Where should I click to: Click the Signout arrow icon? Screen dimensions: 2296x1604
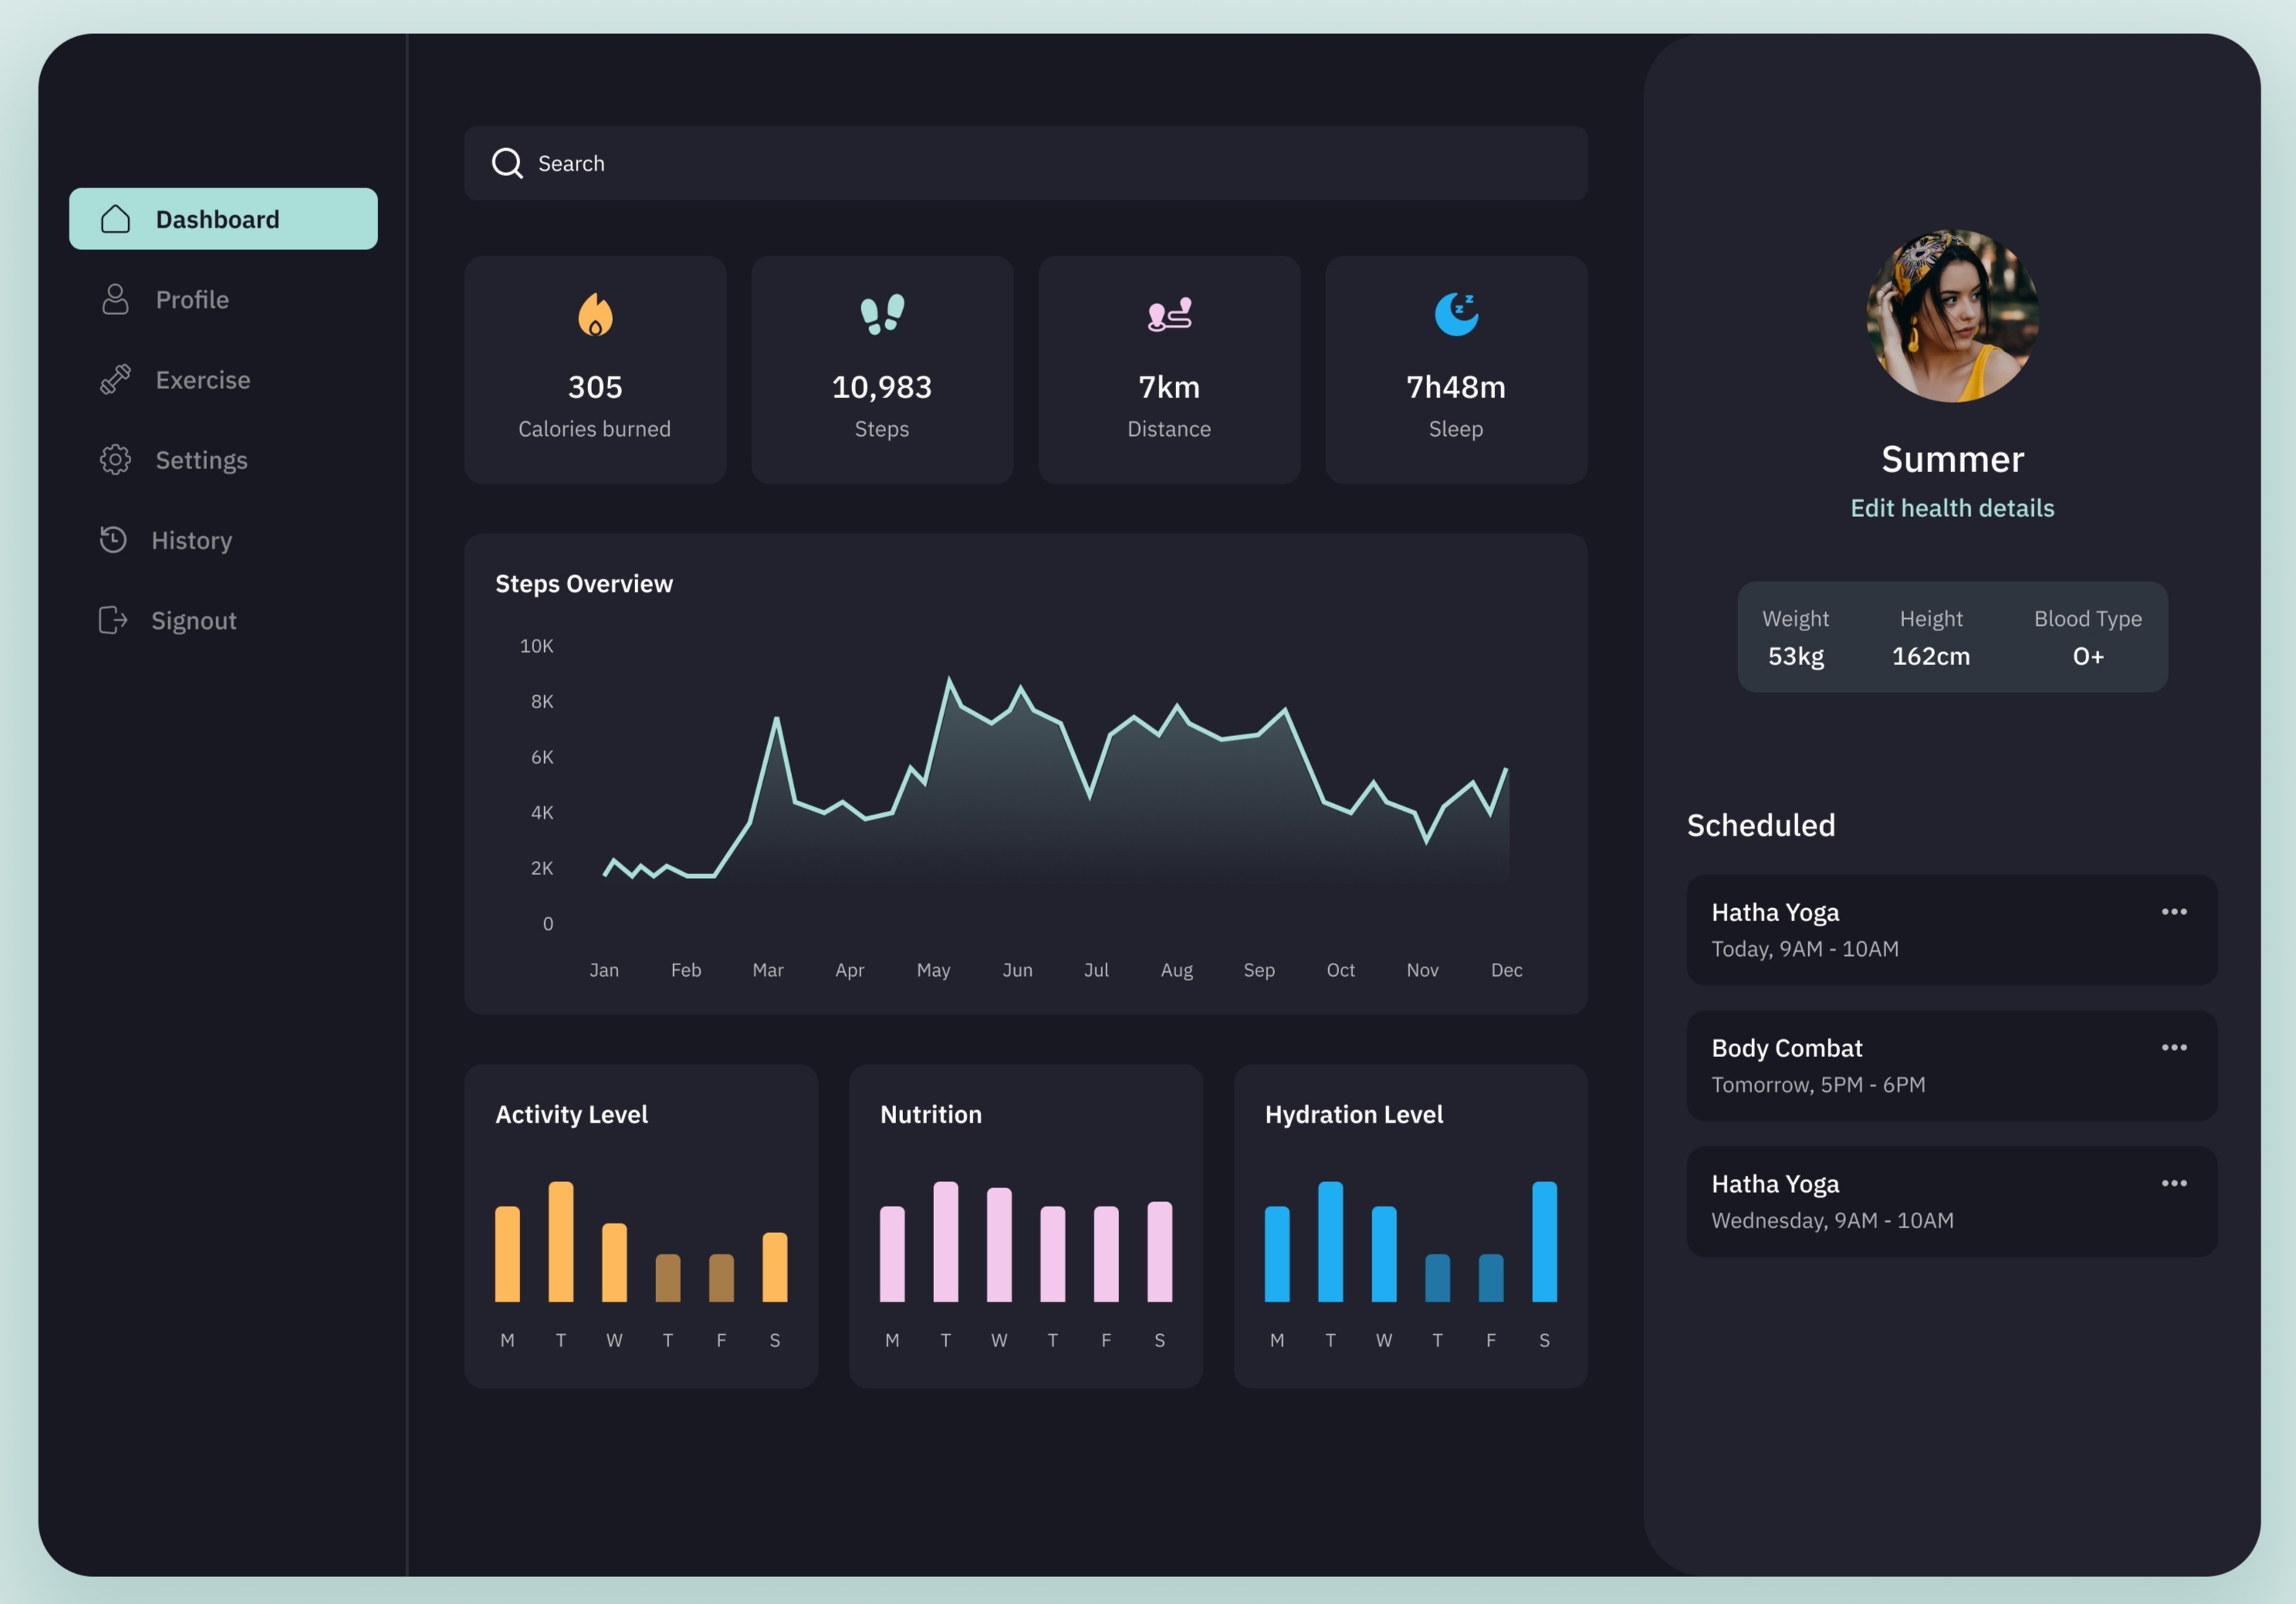pos(113,620)
